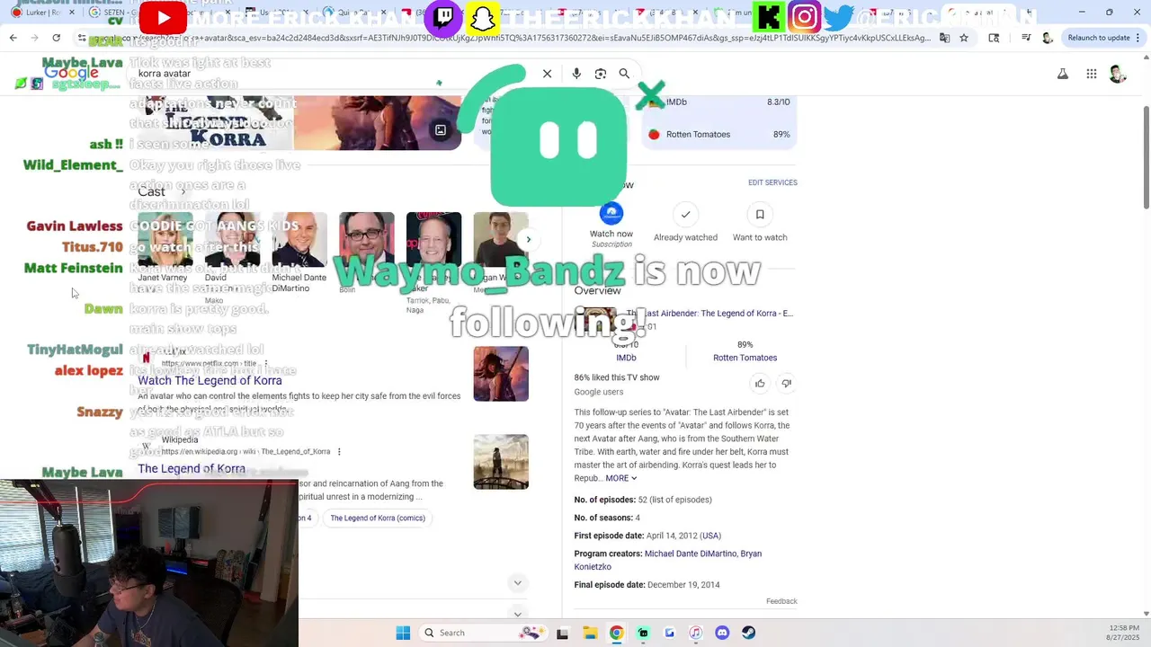The height and width of the screenshot is (647, 1151).
Task: Expand the upper collapsed section chevron
Action: (517, 583)
